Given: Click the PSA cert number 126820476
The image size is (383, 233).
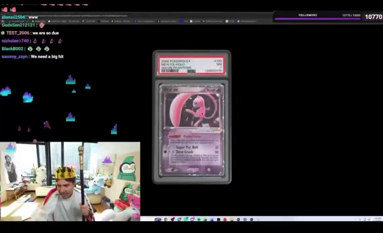Looking at the screenshot, I should [x=213, y=71].
